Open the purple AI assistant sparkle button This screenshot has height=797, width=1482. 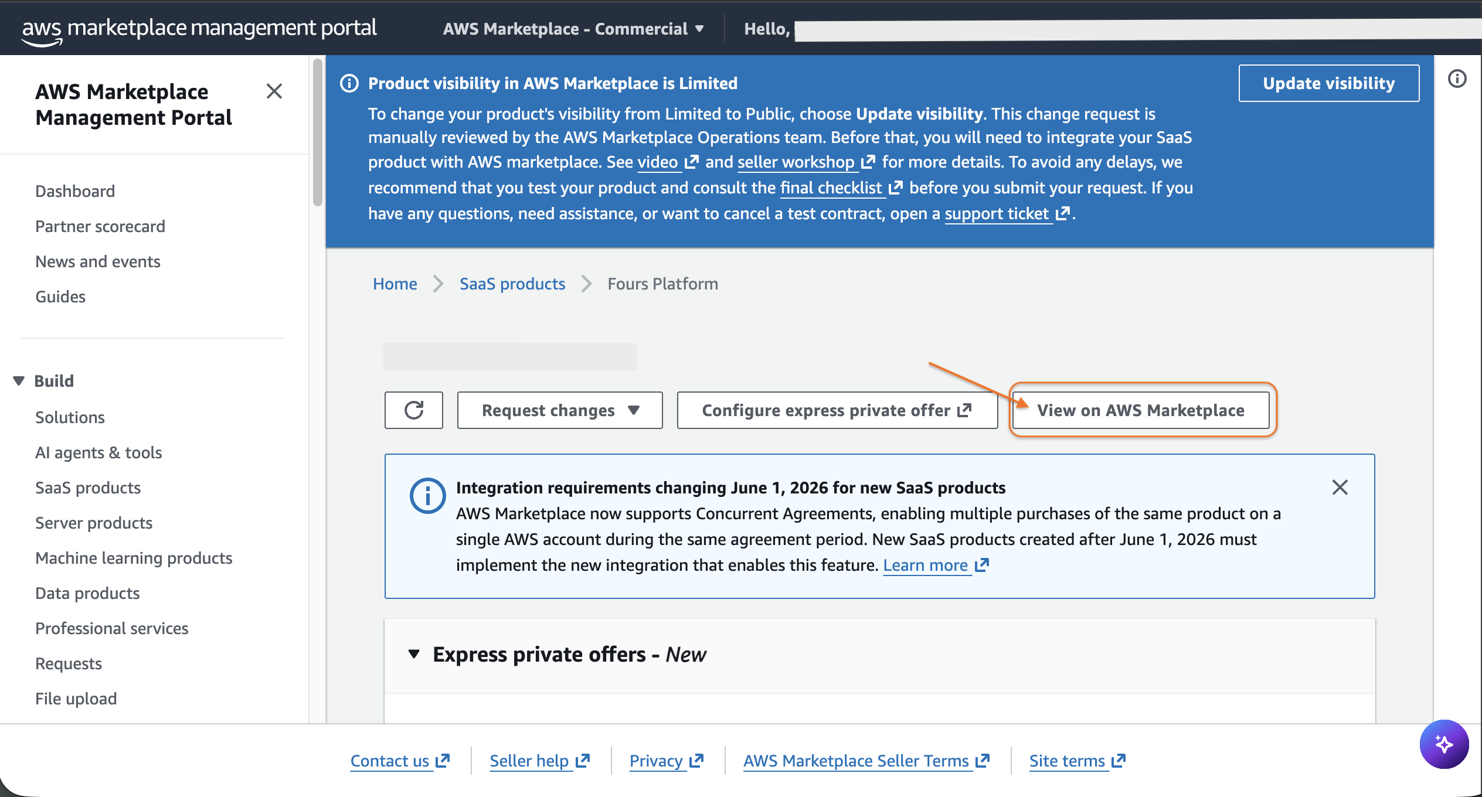[1444, 744]
